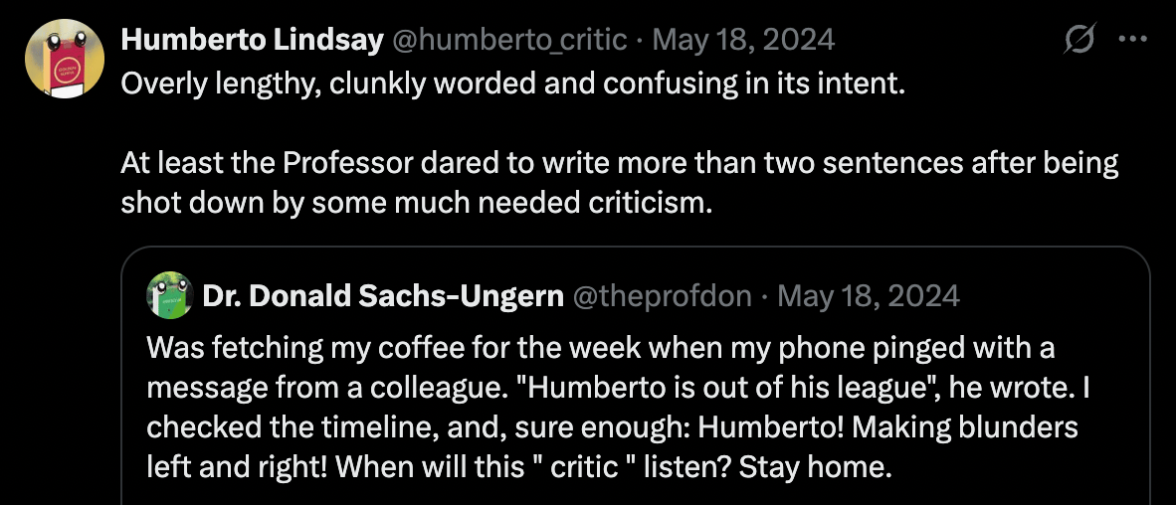Visit the Humberto Lindsay display name link
Image resolution: width=1176 pixels, height=505 pixels.
252,40
